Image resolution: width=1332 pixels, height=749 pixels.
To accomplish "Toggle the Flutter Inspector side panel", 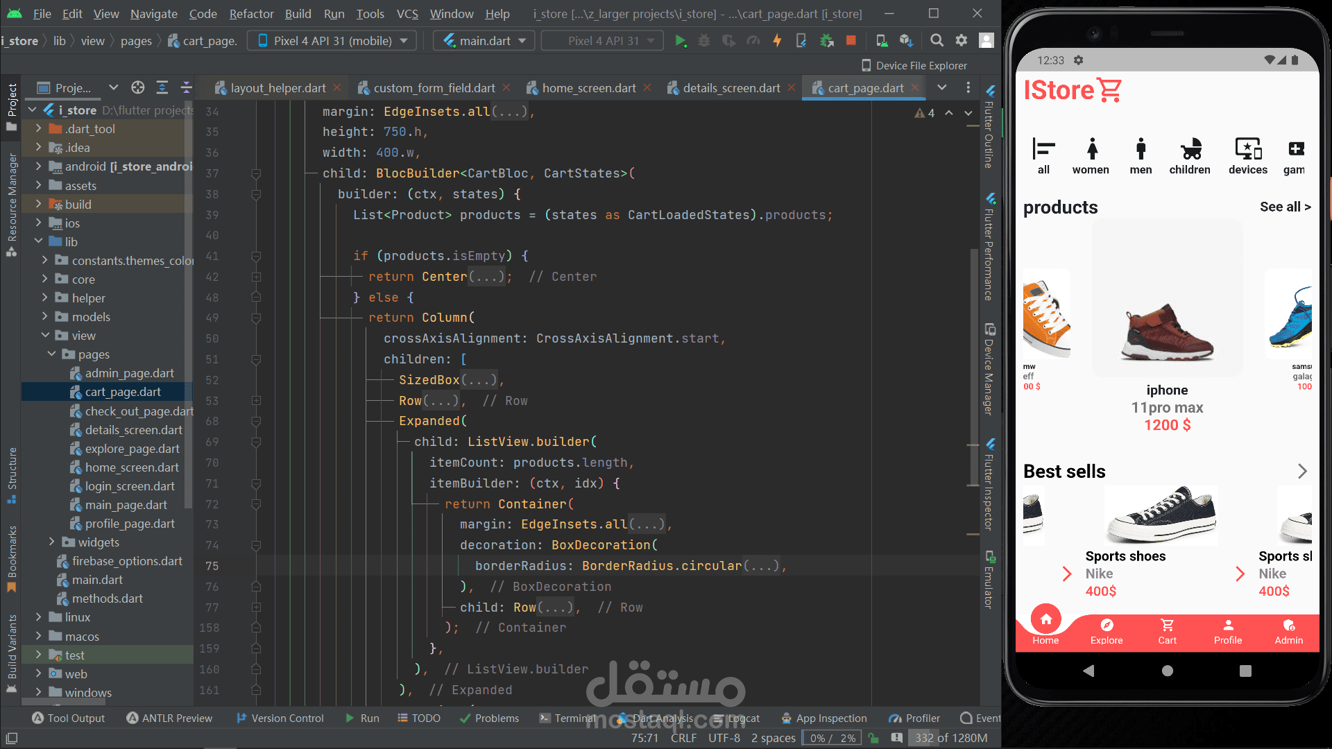I will point(990,484).
